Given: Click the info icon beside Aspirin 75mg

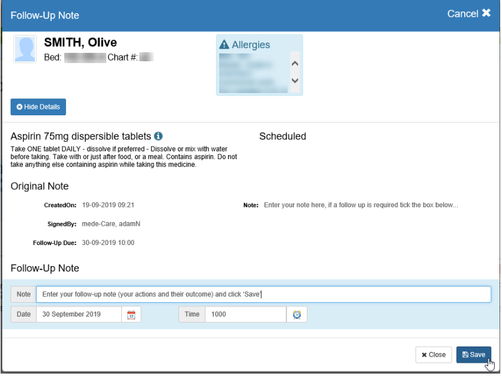Looking at the screenshot, I should (159, 136).
